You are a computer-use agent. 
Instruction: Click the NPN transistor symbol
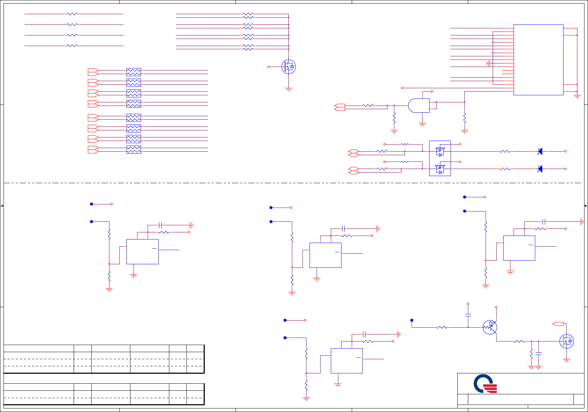(490, 327)
